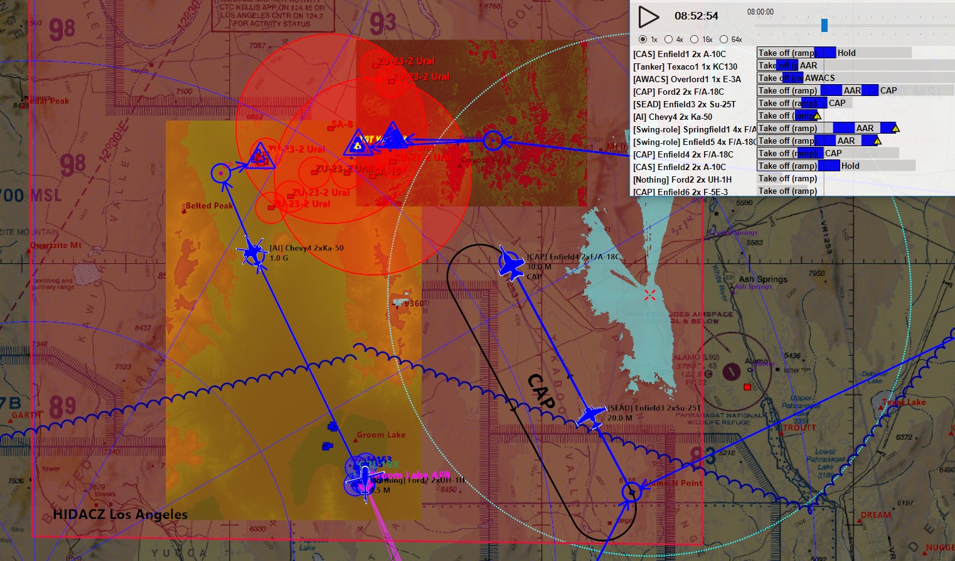
Task: Select the 1x playback speed
Action: tap(643, 40)
